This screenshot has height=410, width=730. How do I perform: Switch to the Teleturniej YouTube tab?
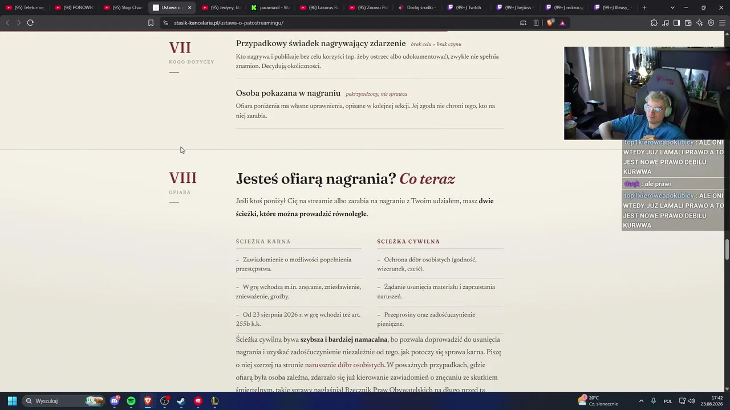tap(25, 7)
